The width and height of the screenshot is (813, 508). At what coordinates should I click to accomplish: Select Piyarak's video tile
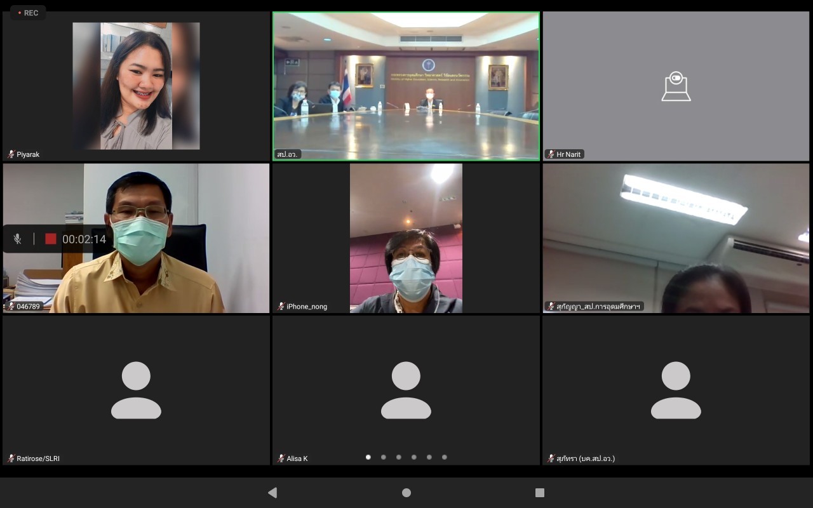136,86
